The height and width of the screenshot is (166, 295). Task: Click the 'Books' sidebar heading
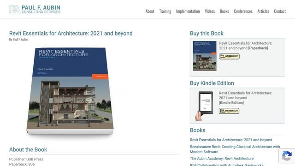point(198,130)
